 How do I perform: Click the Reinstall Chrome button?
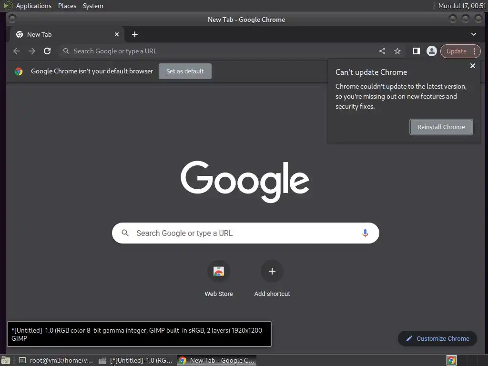click(x=441, y=127)
